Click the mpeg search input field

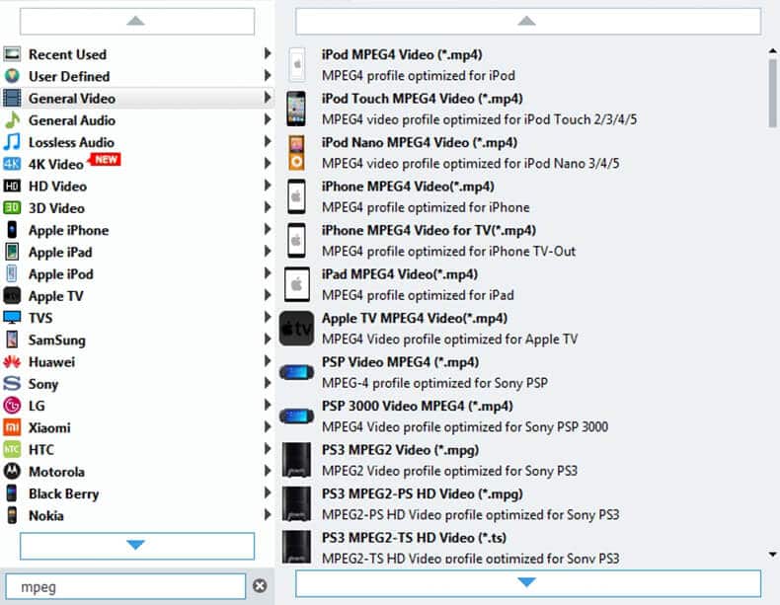125,586
